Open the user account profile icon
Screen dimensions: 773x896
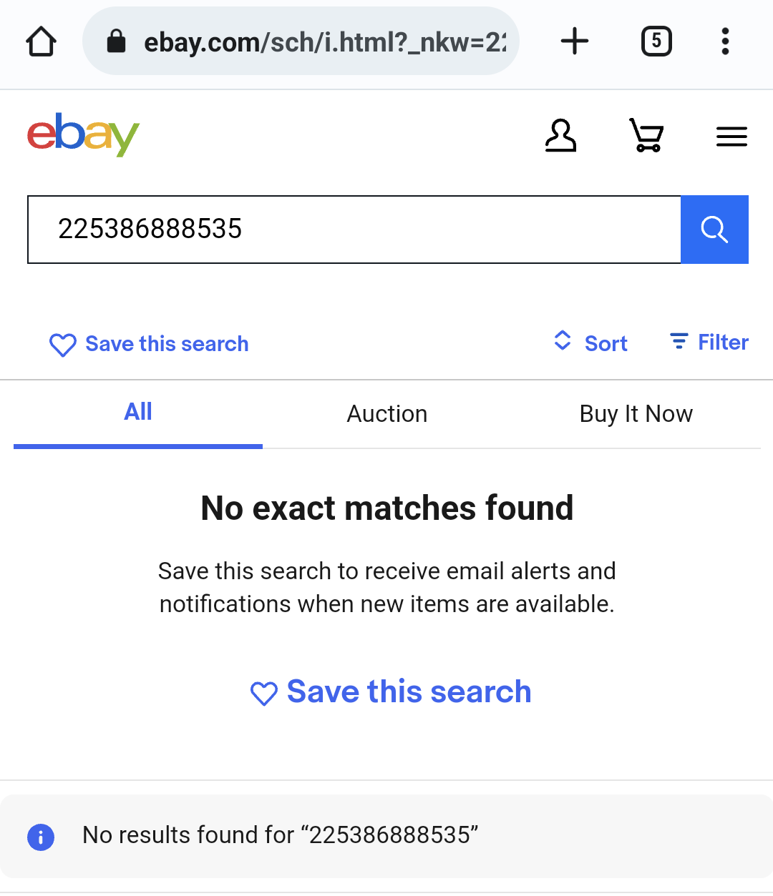point(560,135)
